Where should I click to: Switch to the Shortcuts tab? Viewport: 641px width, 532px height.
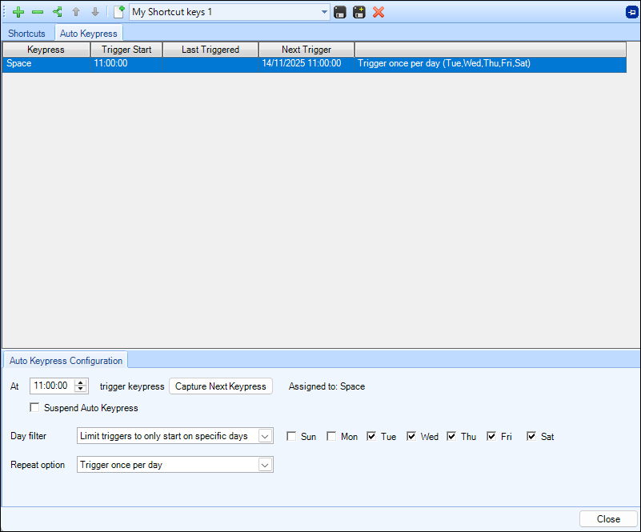click(x=26, y=34)
